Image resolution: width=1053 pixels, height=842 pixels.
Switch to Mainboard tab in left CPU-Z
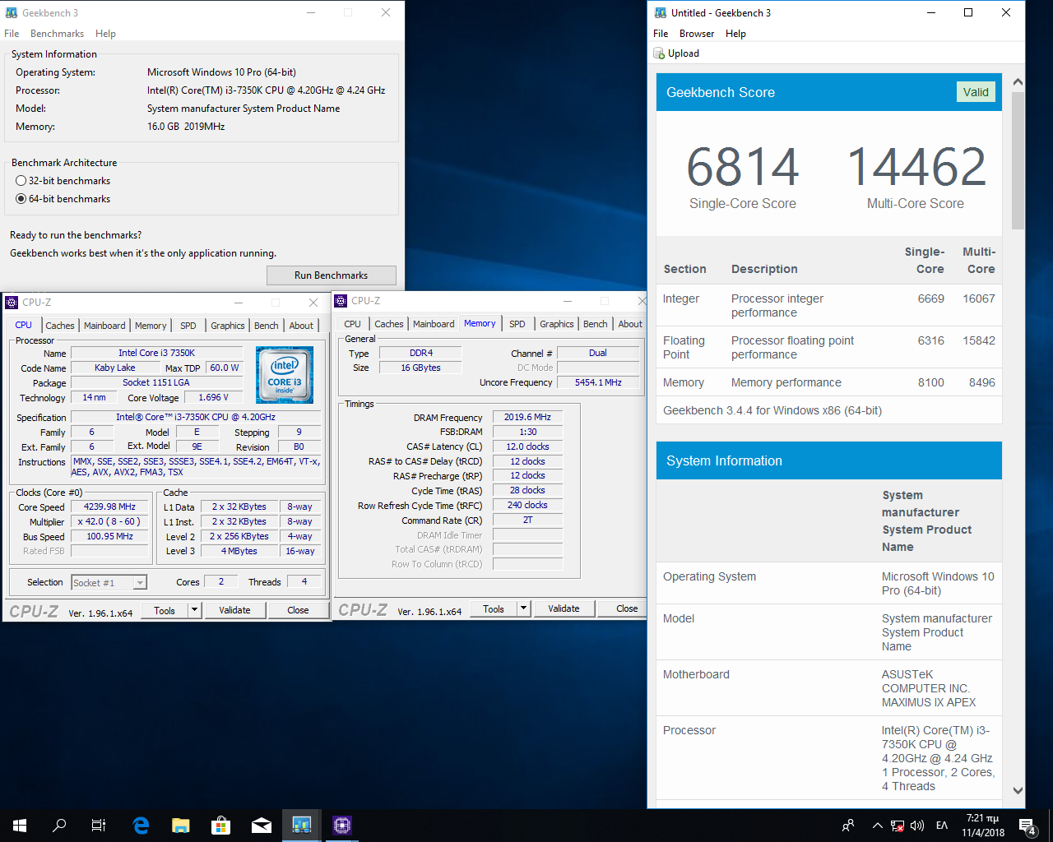[104, 326]
